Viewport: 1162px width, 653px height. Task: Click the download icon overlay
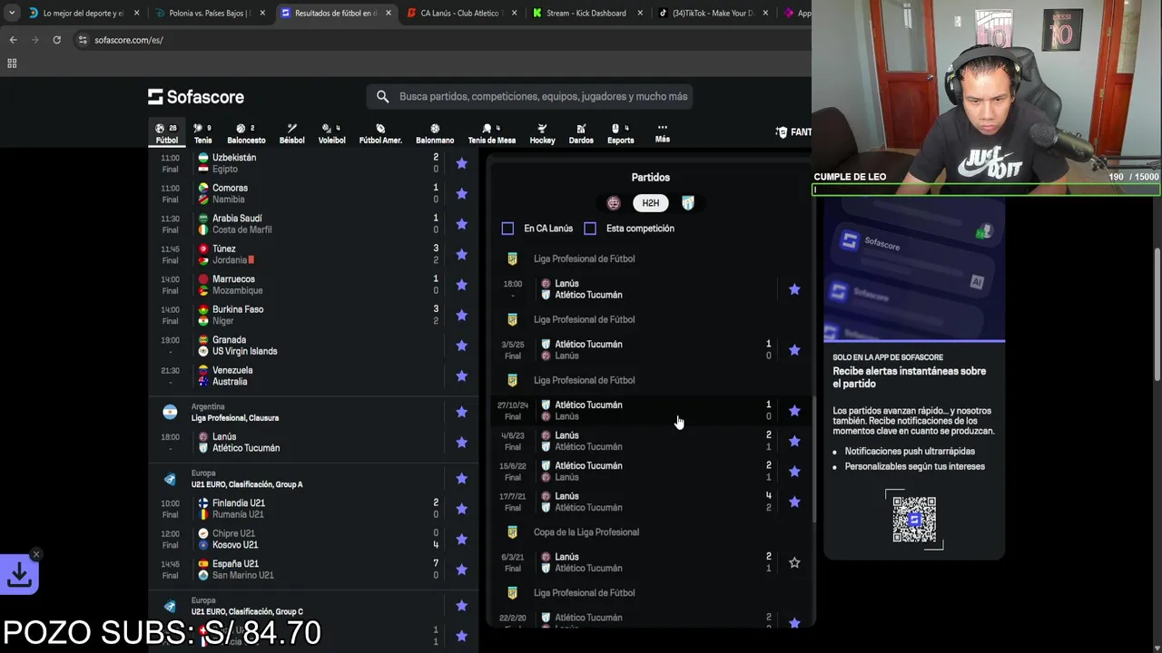click(19, 575)
